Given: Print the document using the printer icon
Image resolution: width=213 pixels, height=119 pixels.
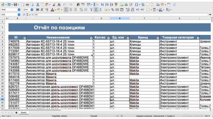Looking at the screenshot, I should (27, 4).
